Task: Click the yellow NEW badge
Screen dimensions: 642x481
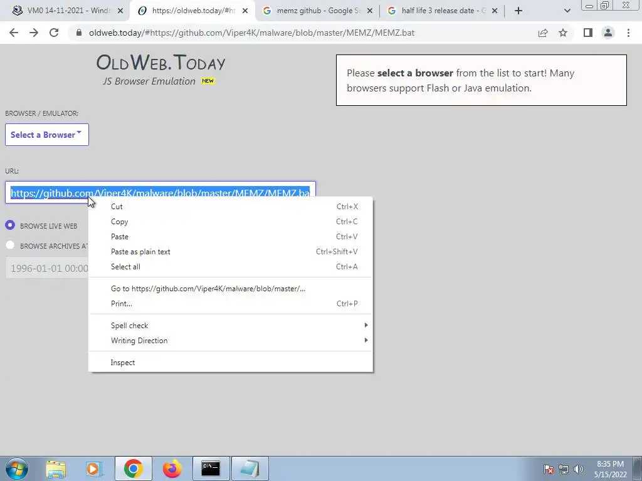Action: [208, 81]
